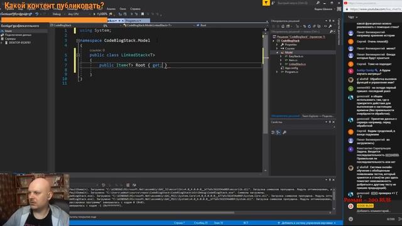Viewport: 402px width, 226px height.
Task: Click the wrench Properties icon in Solution Explorer toolbar
Action: [330, 26]
